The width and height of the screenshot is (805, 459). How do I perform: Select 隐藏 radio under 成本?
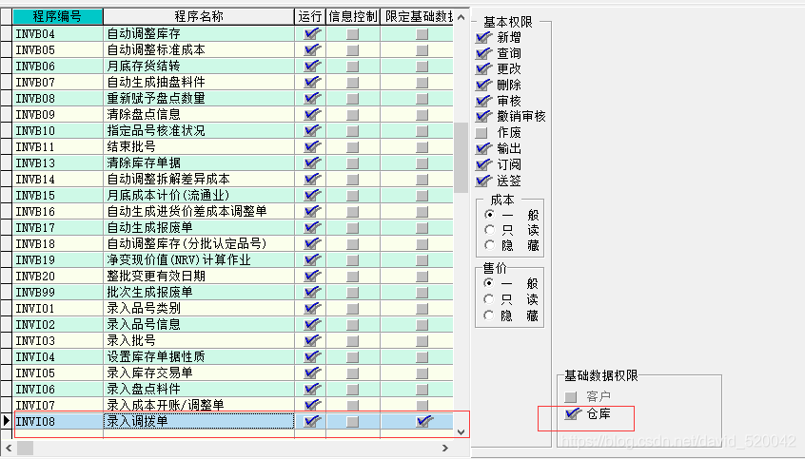pyautogui.click(x=489, y=245)
